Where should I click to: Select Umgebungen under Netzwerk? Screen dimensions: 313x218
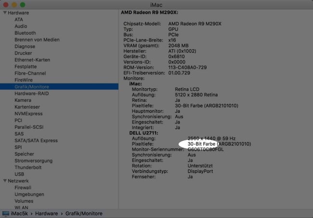tap(29, 194)
